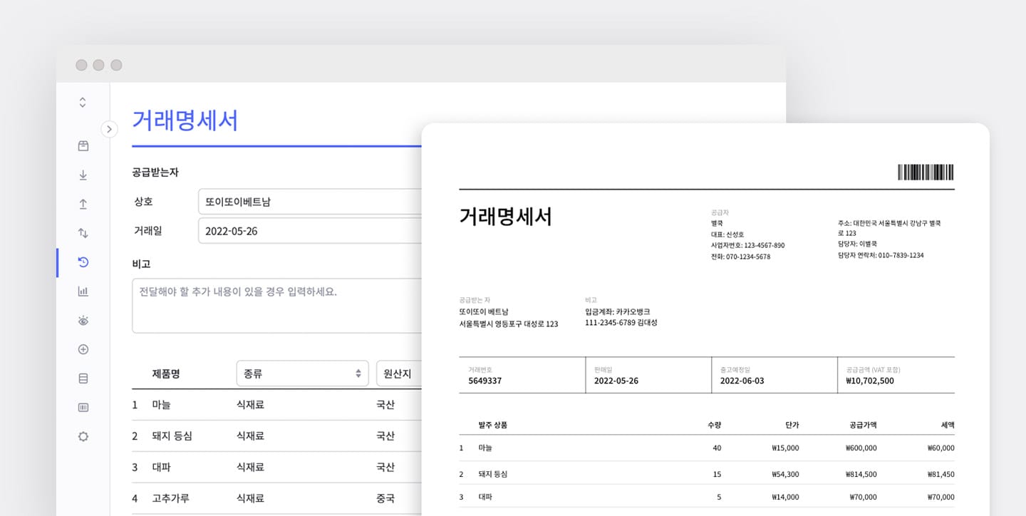Viewport: 1026px width, 516px height.
Task: Select the upload icon in the sidebar
Action: [83, 204]
